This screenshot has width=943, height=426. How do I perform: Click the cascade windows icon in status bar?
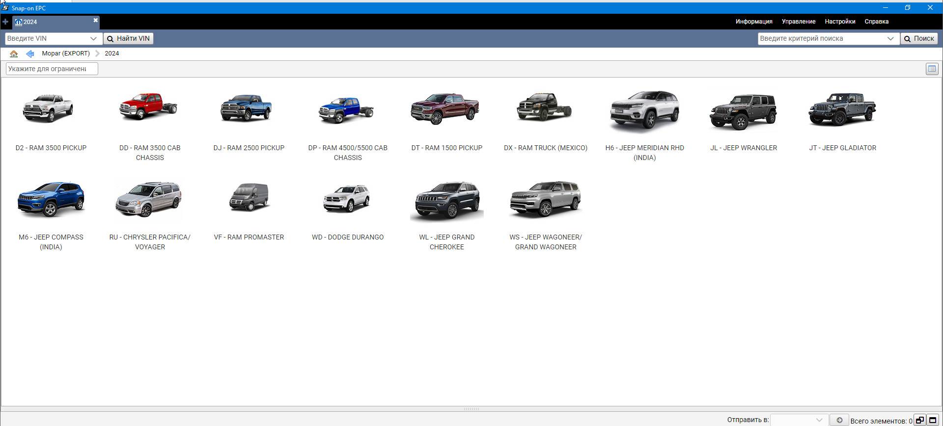coord(920,420)
